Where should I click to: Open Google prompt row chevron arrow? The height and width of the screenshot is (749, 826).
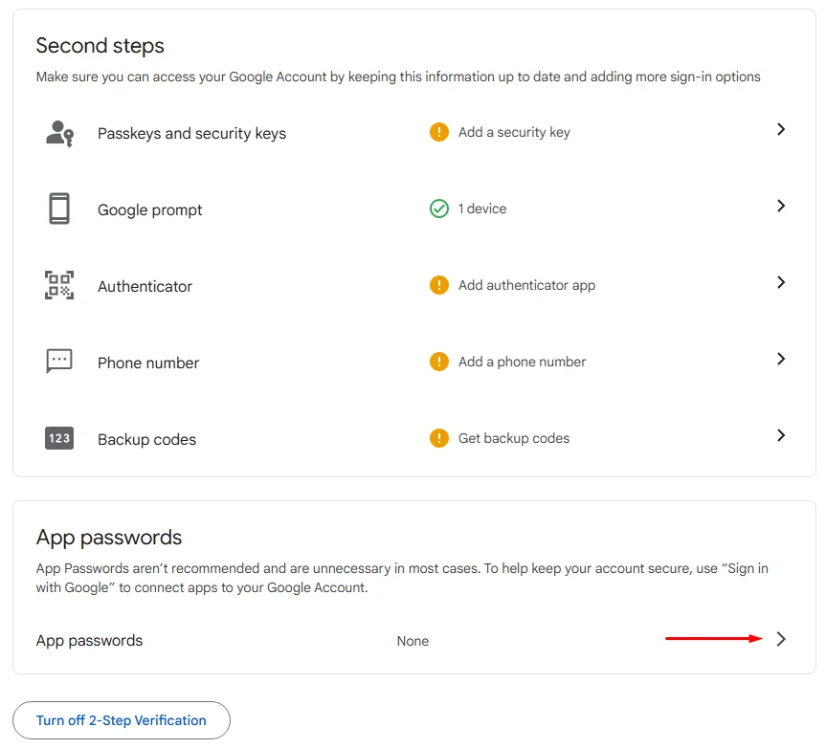781,206
